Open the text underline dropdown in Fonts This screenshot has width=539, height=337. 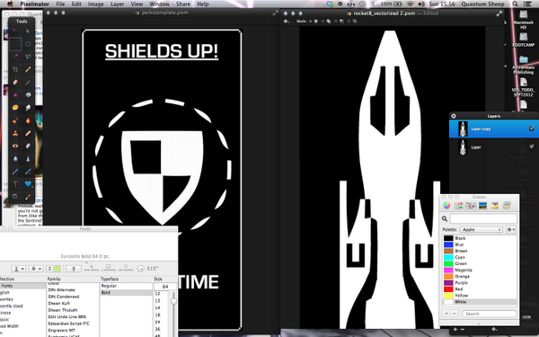(x=18, y=269)
